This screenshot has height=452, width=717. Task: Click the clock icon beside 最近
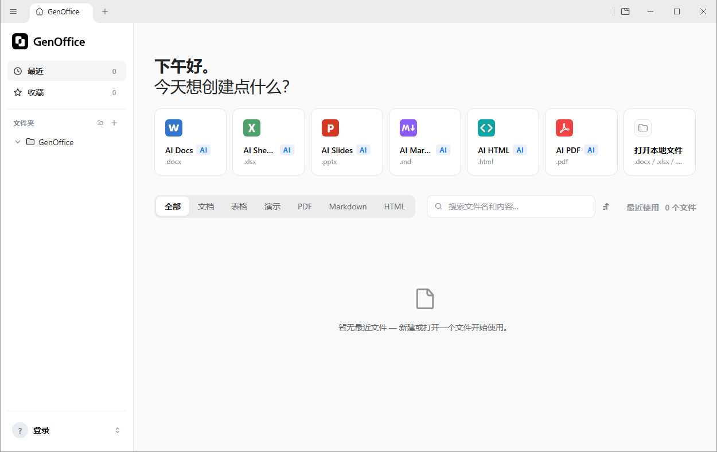pos(18,71)
